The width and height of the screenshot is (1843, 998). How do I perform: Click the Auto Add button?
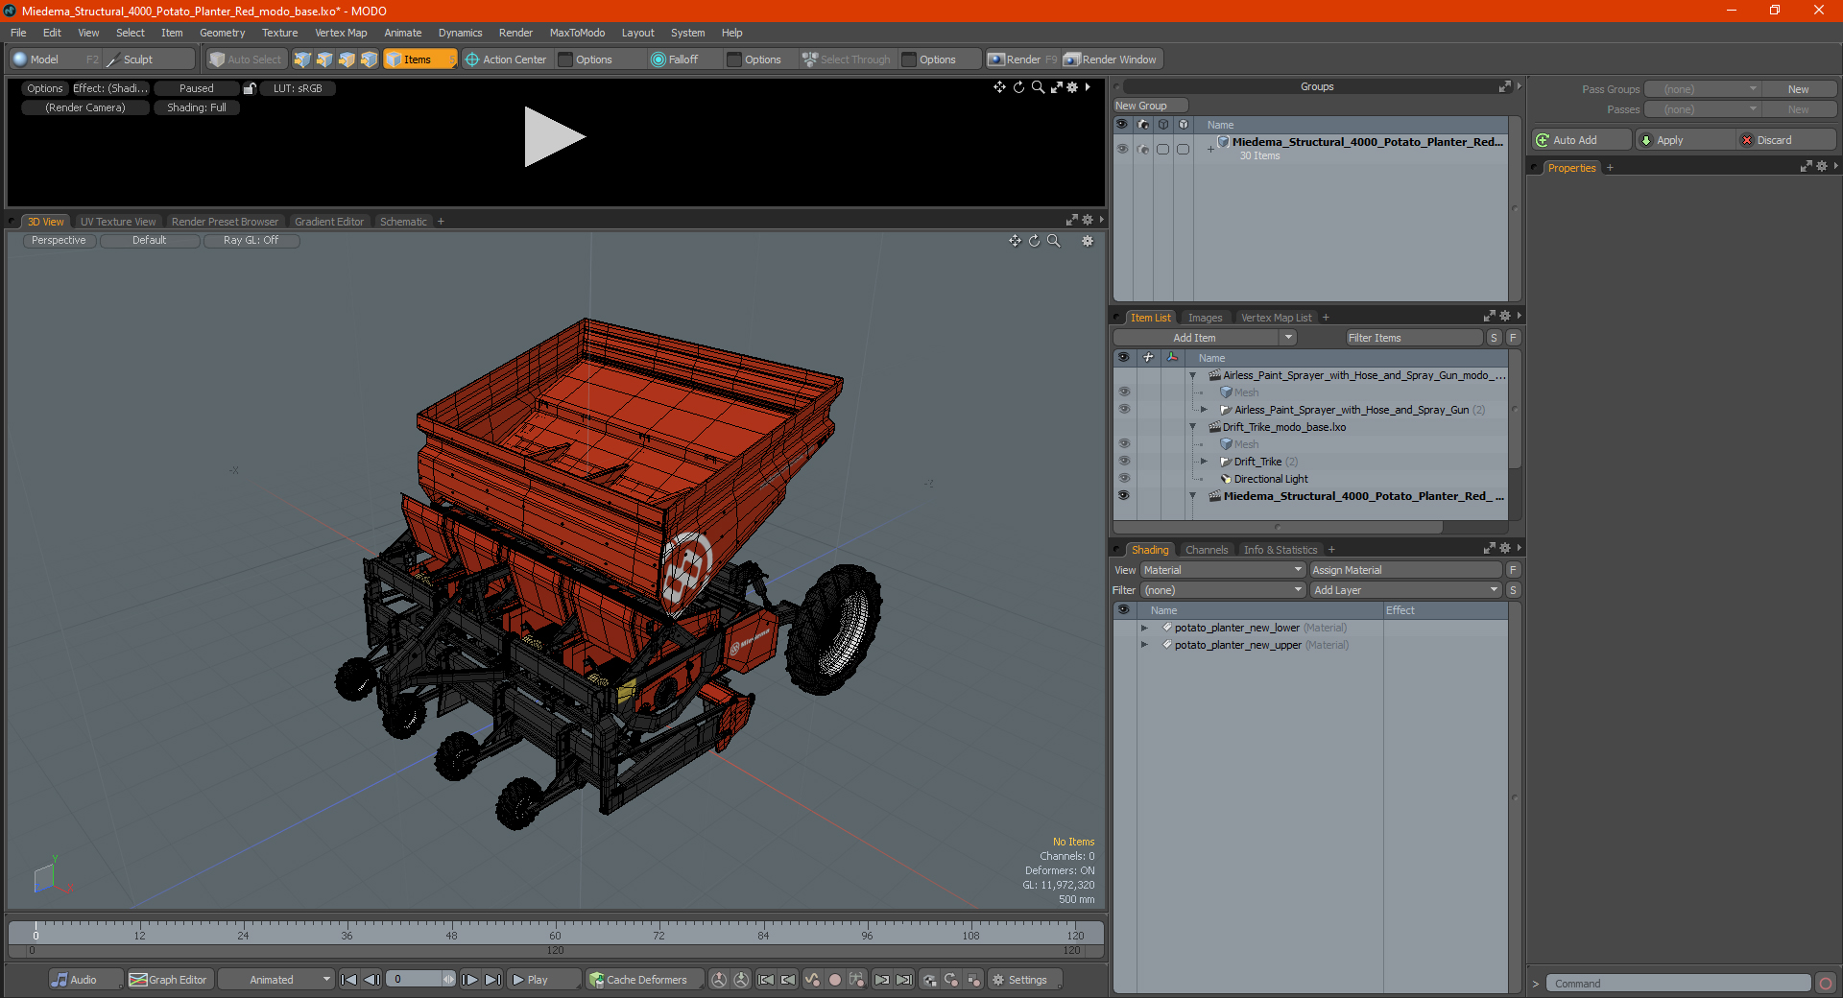coord(1581,140)
